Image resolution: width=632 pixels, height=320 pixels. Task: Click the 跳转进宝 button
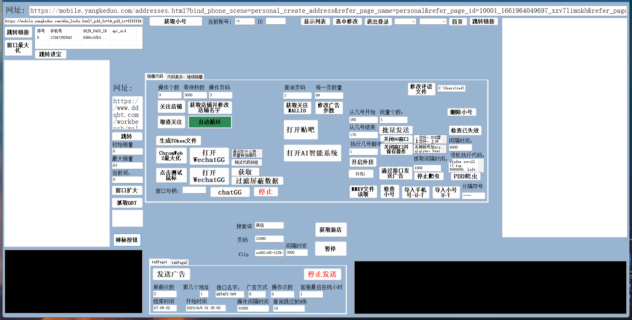pyautogui.click(x=50, y=54)
